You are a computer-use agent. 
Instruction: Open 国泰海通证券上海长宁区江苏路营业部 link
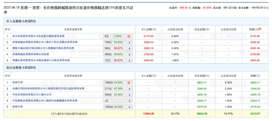(45, 42)
